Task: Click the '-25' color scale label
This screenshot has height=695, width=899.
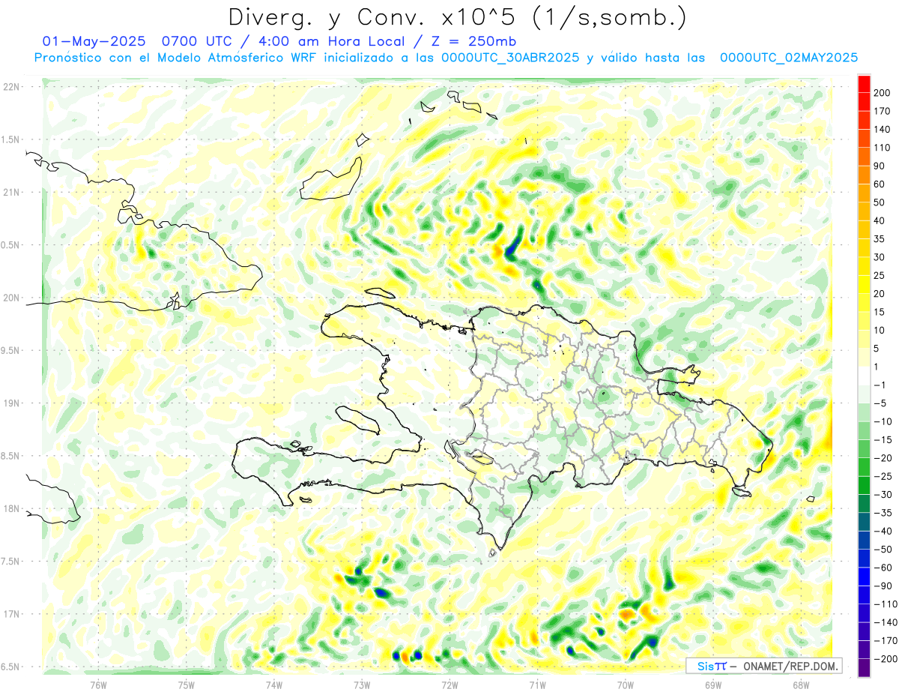Action: [885, 476]
